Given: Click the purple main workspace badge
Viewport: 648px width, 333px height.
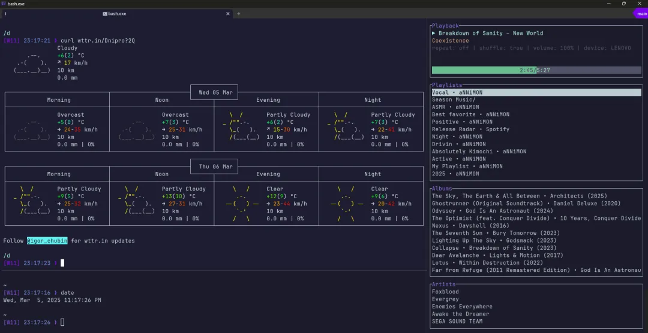Looking at the screenshot, I should coord(641,14).
